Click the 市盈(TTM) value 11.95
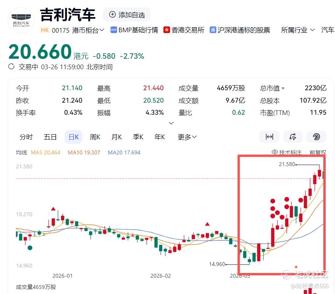Image resolution: width=335 pixels, height=294 pixels. (318, 112)
